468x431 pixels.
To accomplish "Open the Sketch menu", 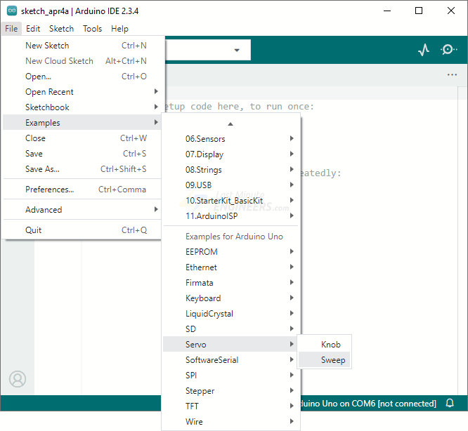I will pyautogui.click(x=61, y=29).
